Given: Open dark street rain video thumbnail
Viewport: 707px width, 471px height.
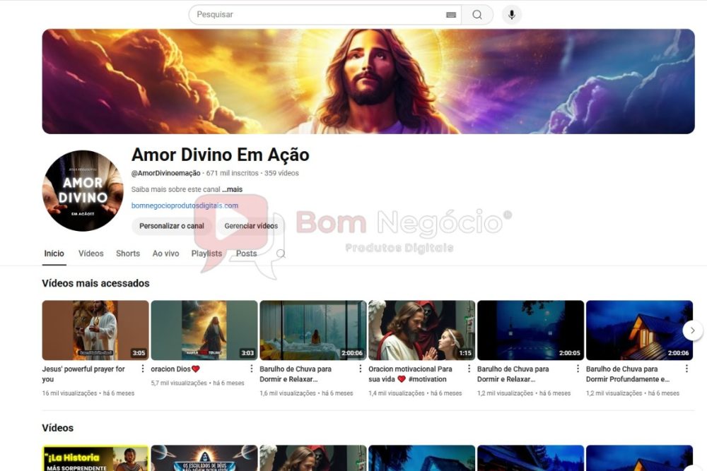Looking at the screenshot, I should tap(531, 330).
